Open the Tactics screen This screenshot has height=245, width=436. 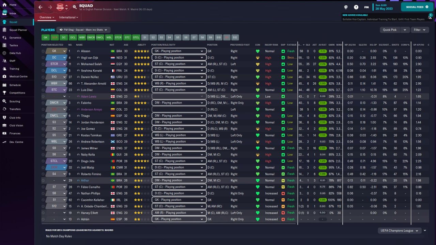coord(17,45)
